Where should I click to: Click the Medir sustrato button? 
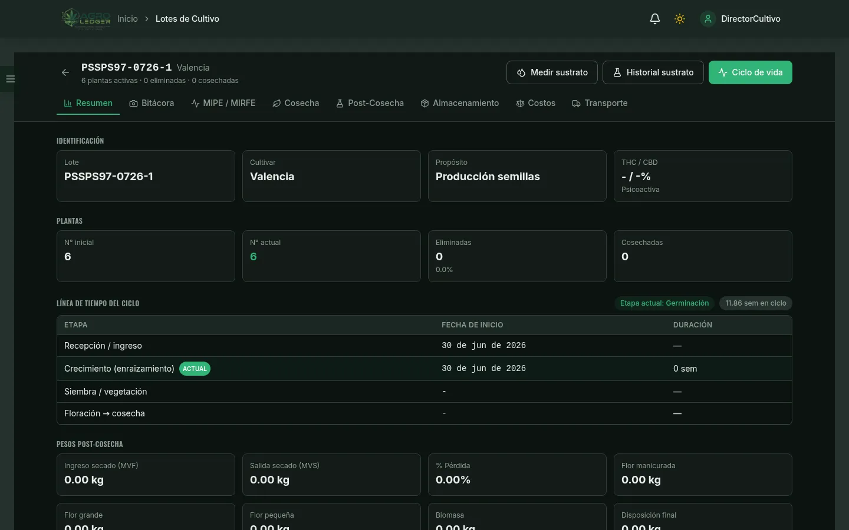coord(552,72)
